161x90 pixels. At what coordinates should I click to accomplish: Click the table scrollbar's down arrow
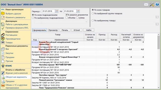(x=158, y=87)
